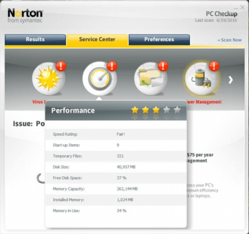Image resolution: width=249 pixels, height=234 pixels.
Task: Click the red alert badge on Virus icon
Action: pos(61,66)
